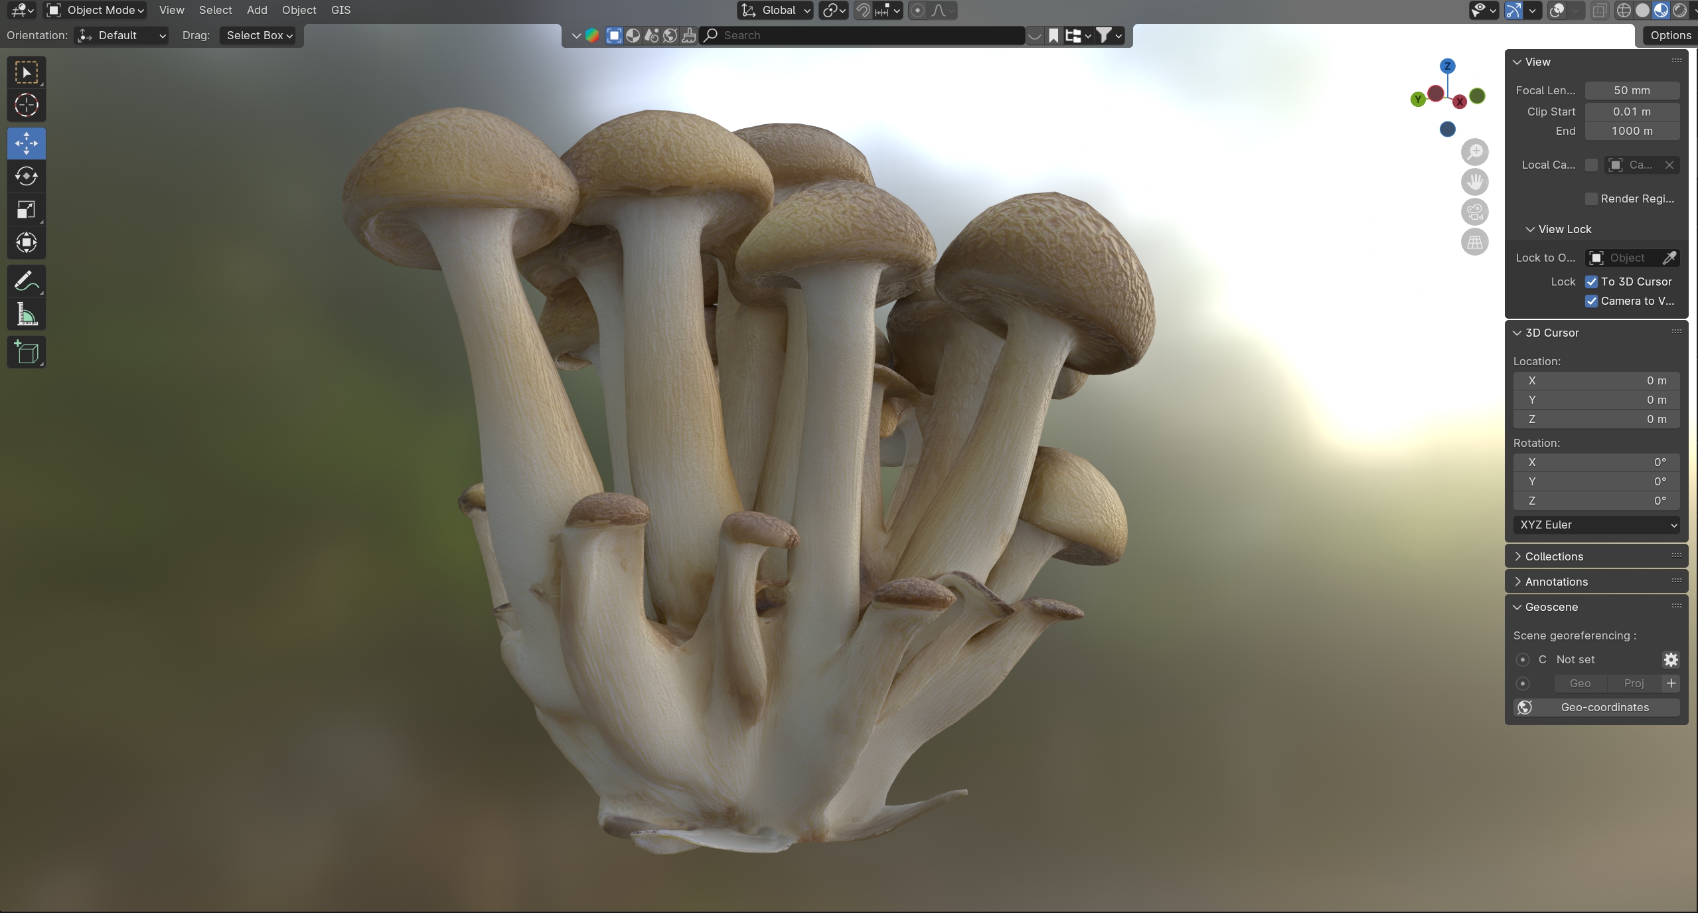The width and height of the screenshot is (1698, 913).
Task: Open the Add menu
Action: click(x=257, y=10)
